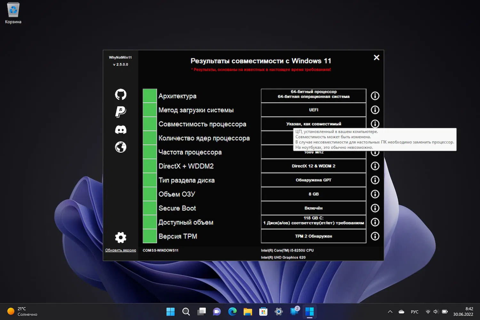Click the Включён result value
Viewport: 480px width, 320px height.
pyautogui.click(x=314, y=208)
